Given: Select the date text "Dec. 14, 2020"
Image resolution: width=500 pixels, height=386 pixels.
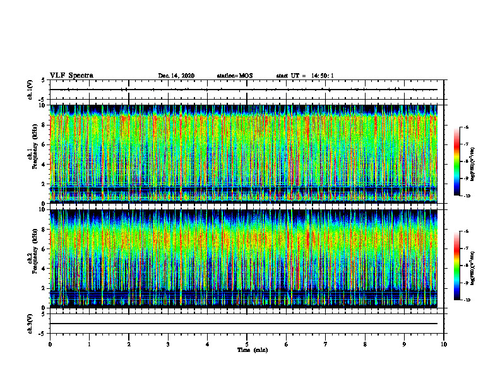Looking at the screenshot, I should (x=176, y=76).
